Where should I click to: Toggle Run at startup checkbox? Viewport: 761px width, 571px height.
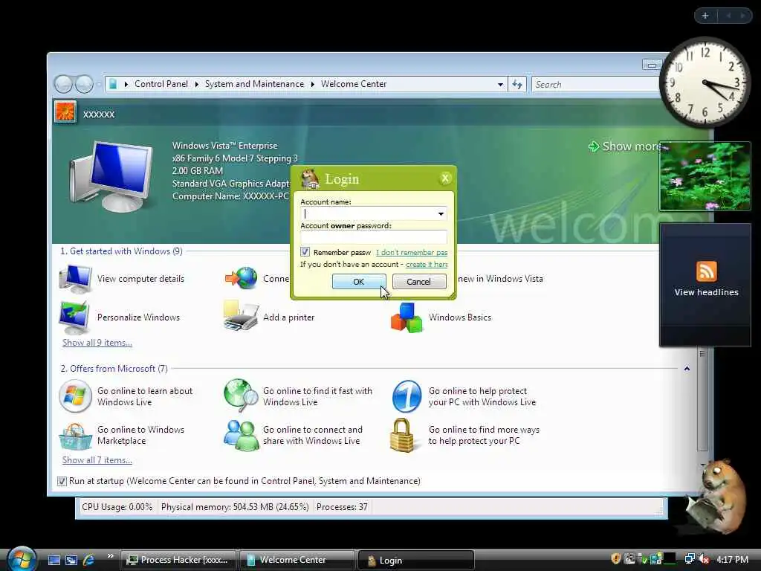(x=62, y=481)
